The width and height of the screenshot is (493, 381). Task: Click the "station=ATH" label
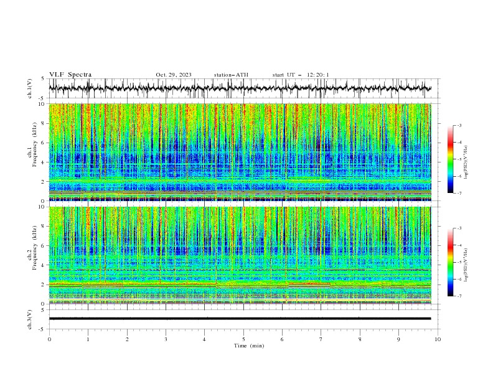[231, 75]
